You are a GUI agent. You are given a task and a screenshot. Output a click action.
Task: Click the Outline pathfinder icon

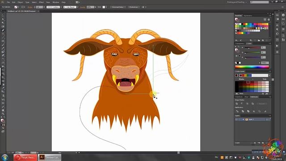pos(259,111)
